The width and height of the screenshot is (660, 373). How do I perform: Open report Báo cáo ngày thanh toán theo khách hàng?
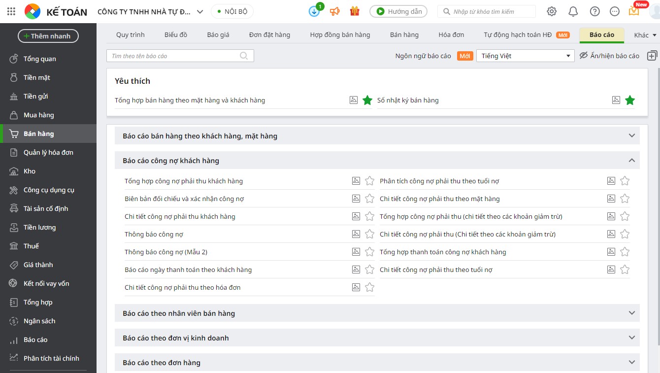tap(188, 270)
